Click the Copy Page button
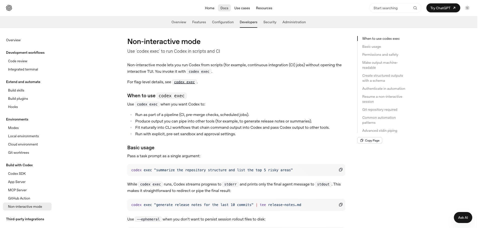 tap(369, 140)
